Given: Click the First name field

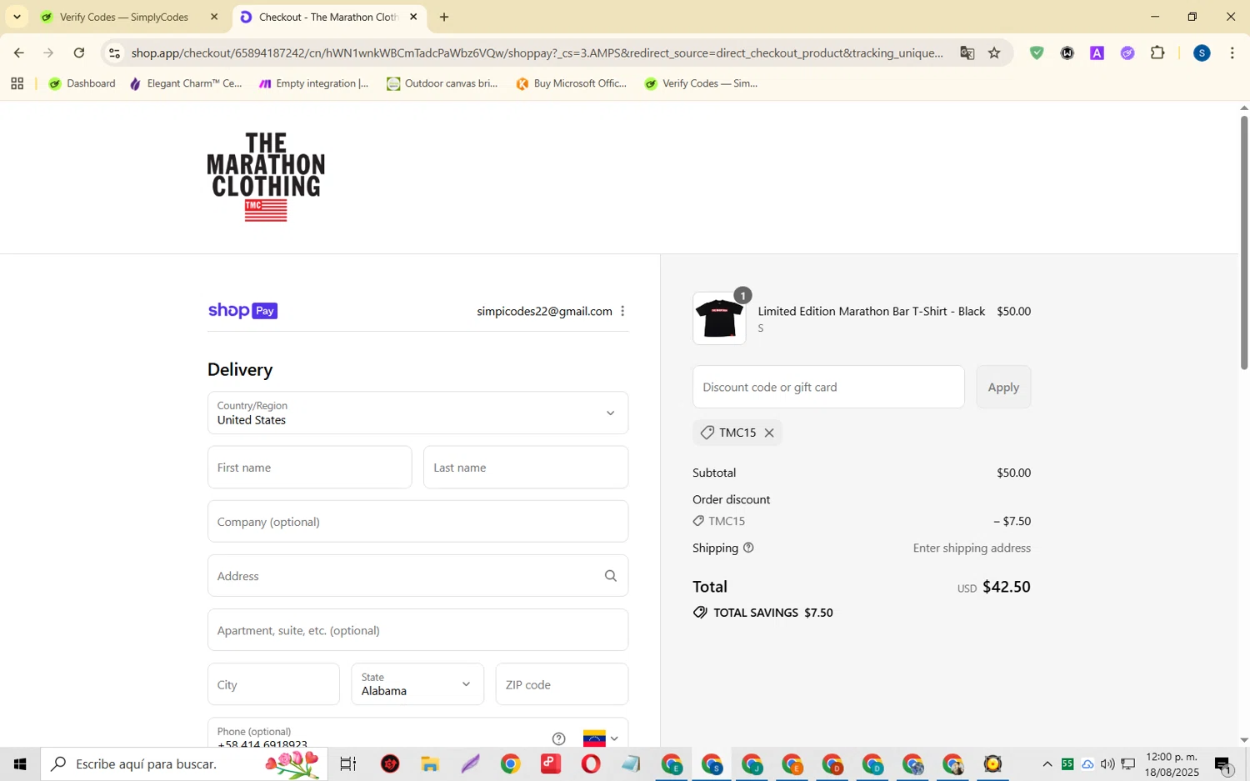Looking at the screenshot, I should coord(309,468).
